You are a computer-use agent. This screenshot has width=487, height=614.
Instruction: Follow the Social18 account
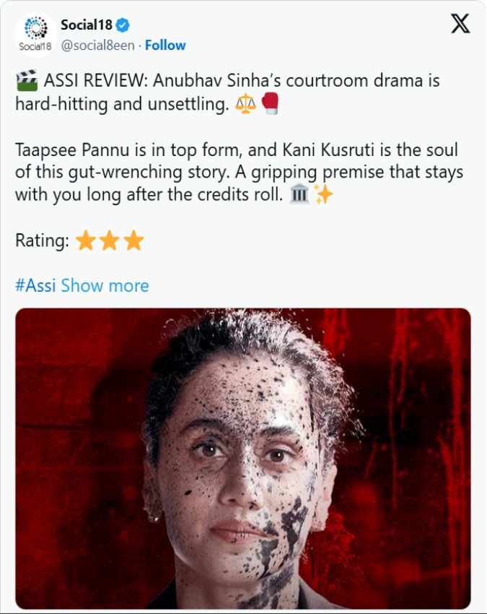coord(165,46)
